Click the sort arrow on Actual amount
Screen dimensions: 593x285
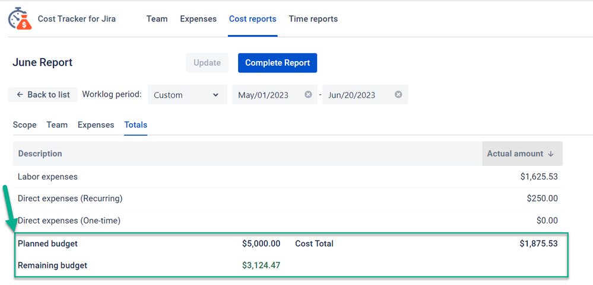(551, 153)
